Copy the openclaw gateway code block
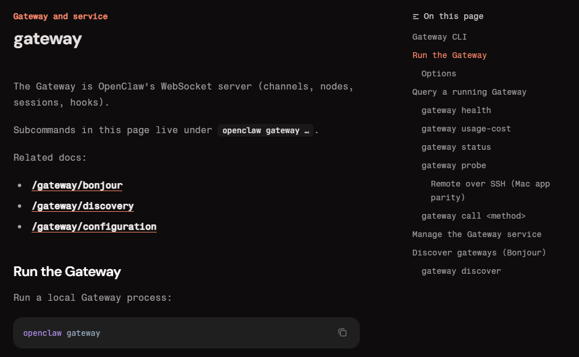Viewport: 579px width, 357px height. click(342, 332)
